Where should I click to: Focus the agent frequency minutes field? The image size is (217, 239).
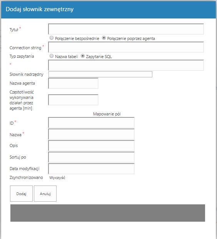(x=73, y=100)
